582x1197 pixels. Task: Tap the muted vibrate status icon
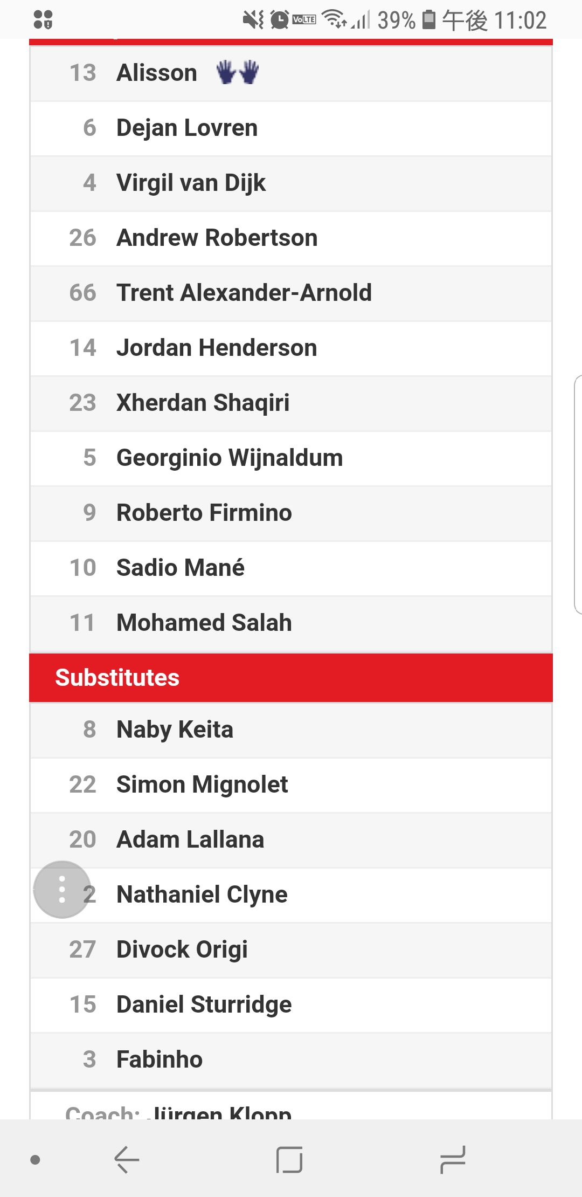click(253, 20)
